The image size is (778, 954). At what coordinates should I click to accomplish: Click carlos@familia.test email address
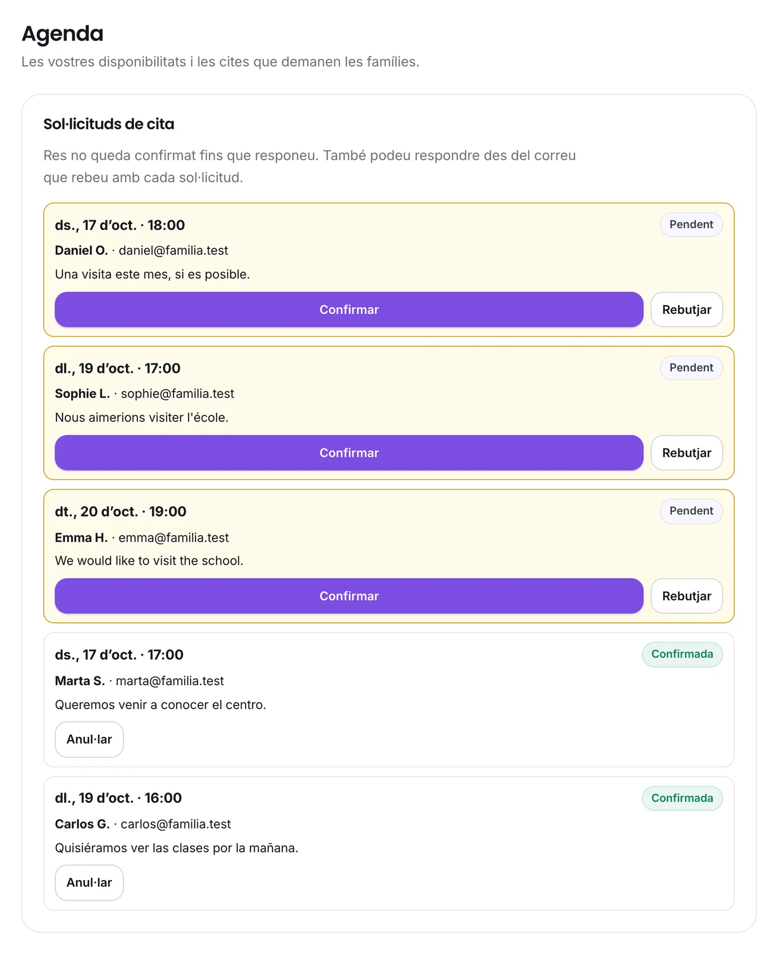click(x=176, y=825)
